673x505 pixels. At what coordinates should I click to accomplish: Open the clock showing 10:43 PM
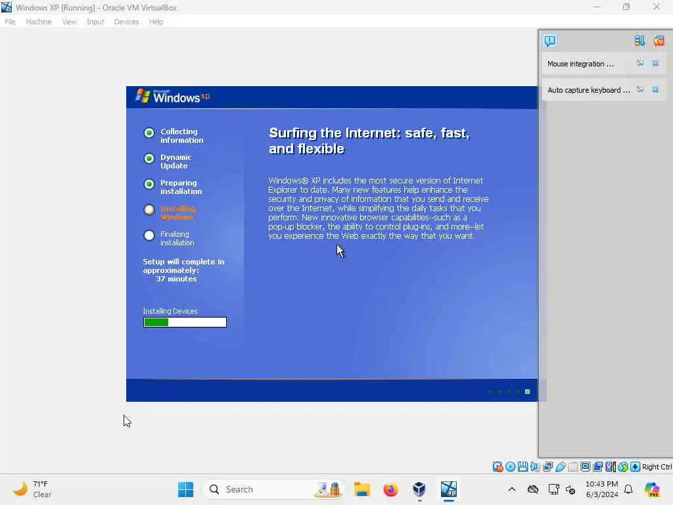[602, 489]
